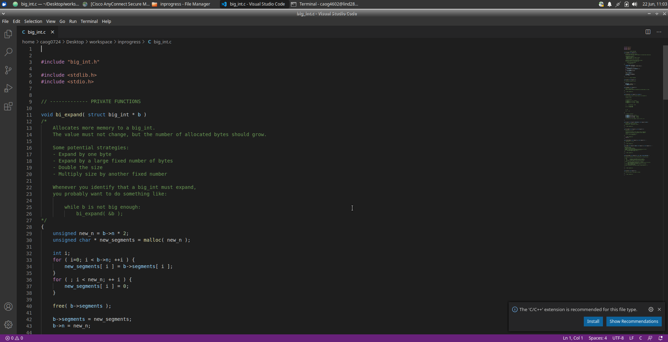
Task: Open the Run and Debug view
Action: click(x=8, y=88)
